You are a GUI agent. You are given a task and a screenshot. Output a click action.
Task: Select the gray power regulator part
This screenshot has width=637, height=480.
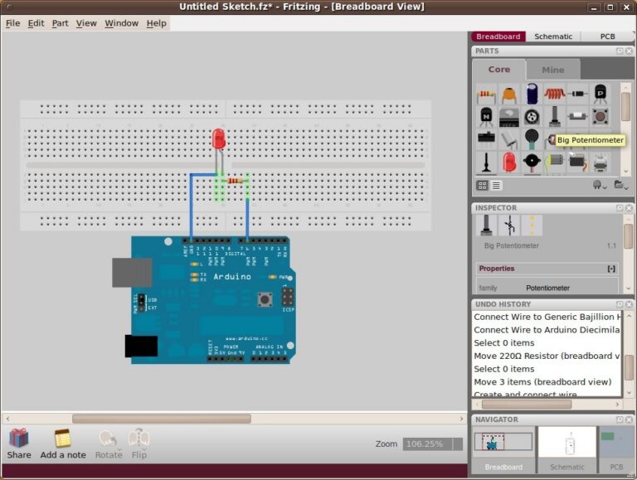[x=508, y=117]
